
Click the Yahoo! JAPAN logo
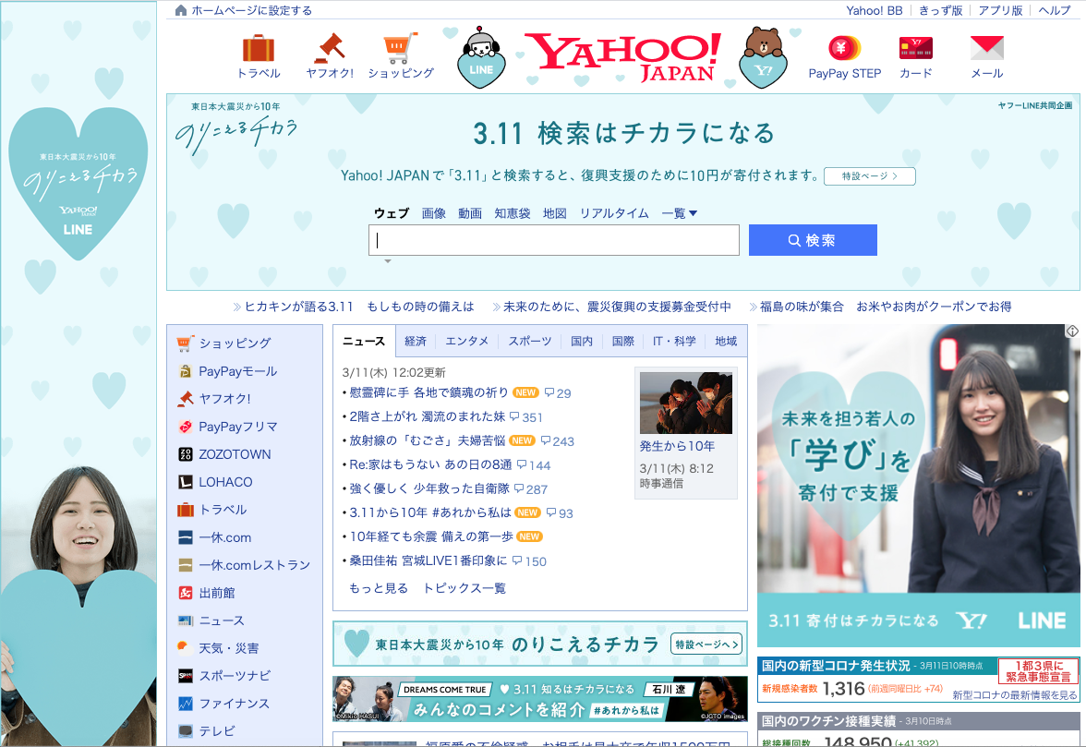coord(622,56)
